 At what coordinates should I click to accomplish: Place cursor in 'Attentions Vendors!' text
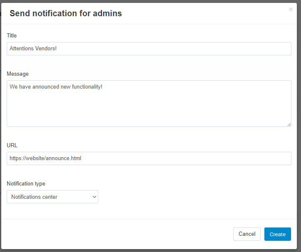tap(33, 49)
